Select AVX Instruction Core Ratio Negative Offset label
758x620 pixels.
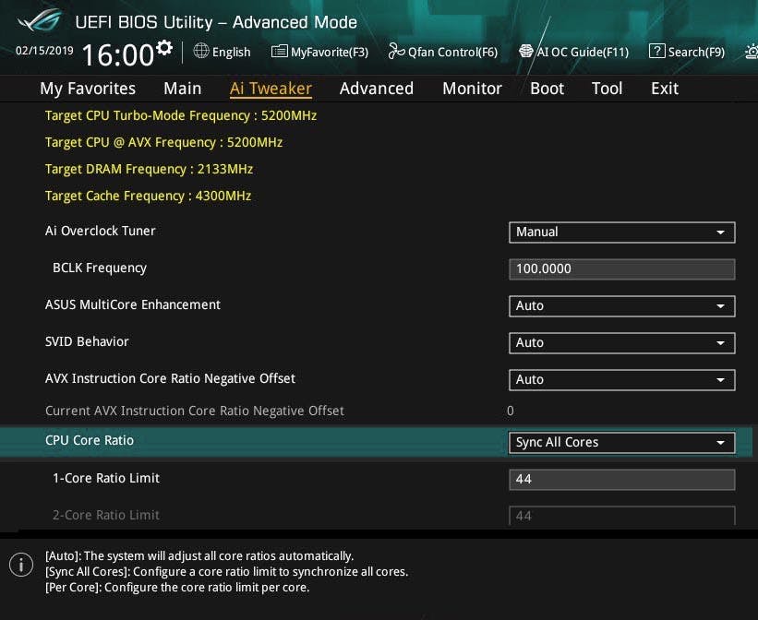pyautogui.click(x=170, y=378)
